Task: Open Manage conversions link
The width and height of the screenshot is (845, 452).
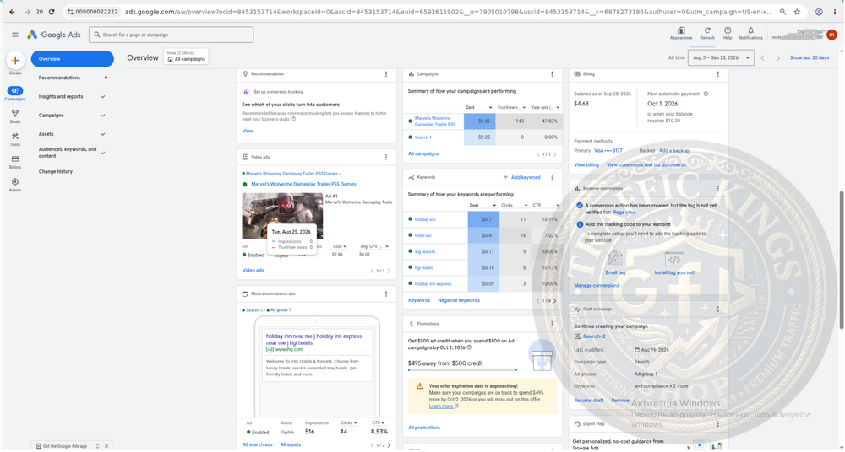Action: point(597,286)
